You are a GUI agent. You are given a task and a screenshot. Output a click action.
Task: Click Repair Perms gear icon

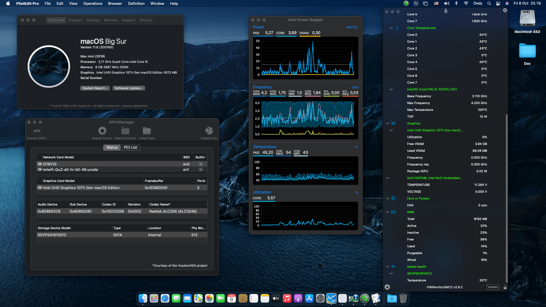[x=102, y=131]
